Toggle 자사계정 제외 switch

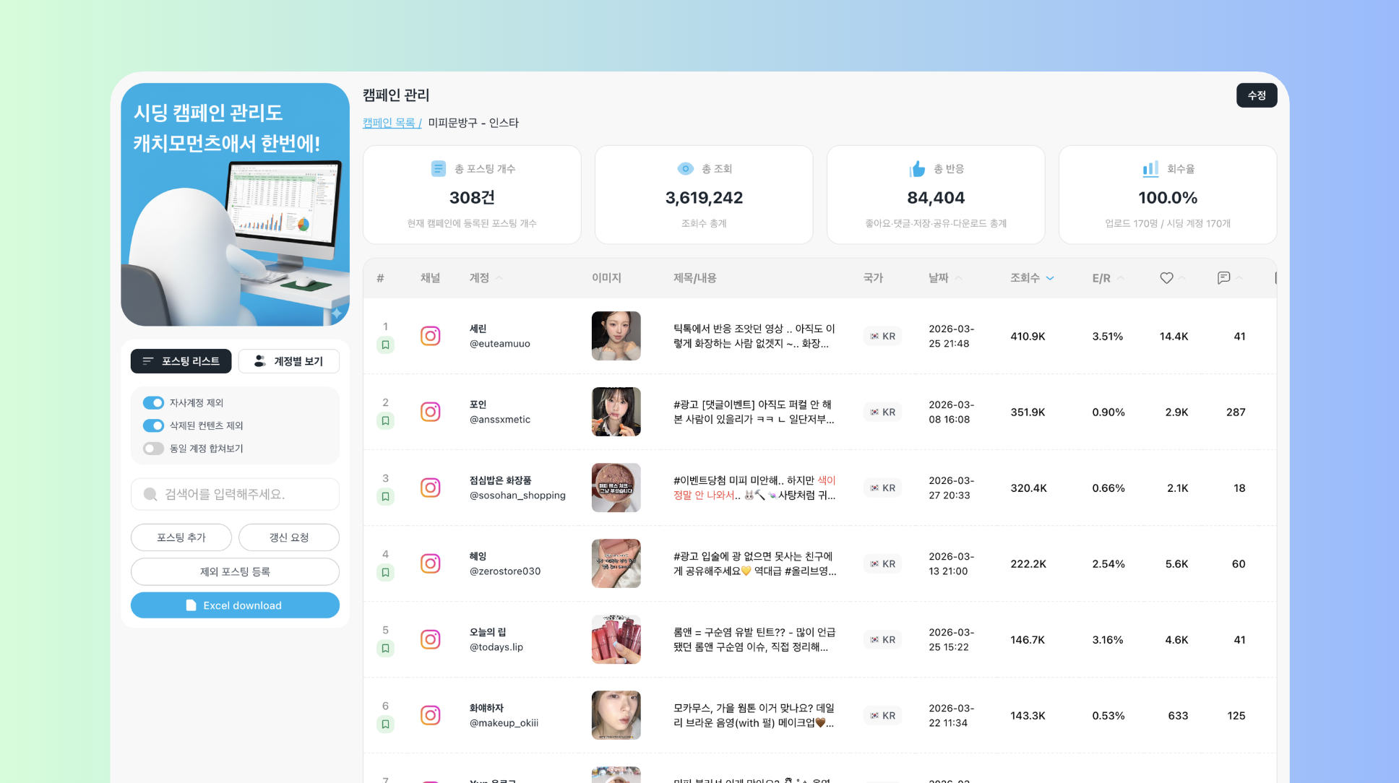[x=153, y=403]
